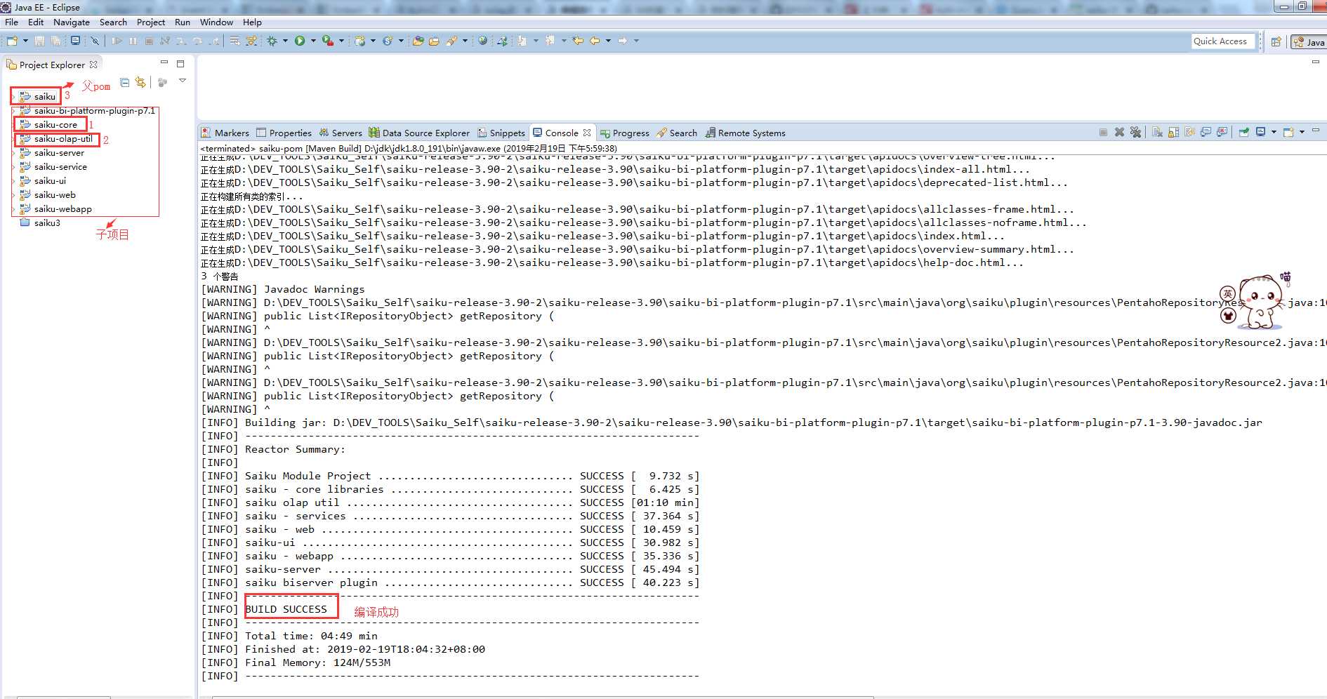The image size is (1327, 699).
Task: Switch to the Snippets tab
Action: coord(501,133)
